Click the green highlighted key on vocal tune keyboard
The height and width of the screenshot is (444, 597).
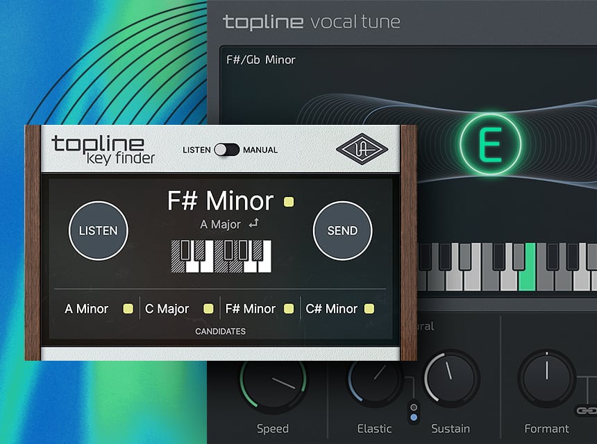(528, 268)
